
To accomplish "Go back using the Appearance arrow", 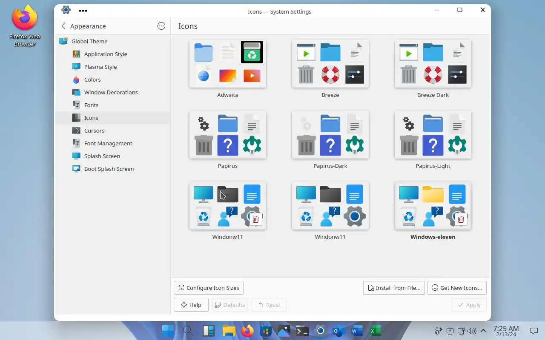I will tap(63, 26).
